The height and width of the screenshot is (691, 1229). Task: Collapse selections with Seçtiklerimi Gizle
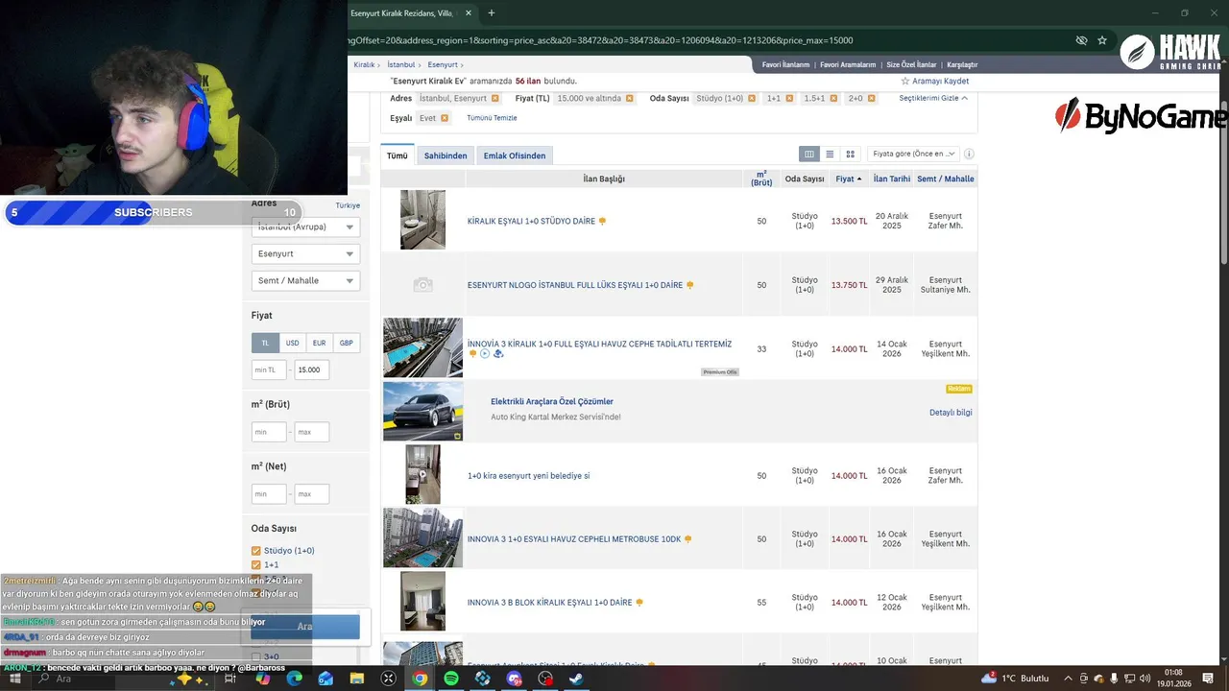coord(933,98)
